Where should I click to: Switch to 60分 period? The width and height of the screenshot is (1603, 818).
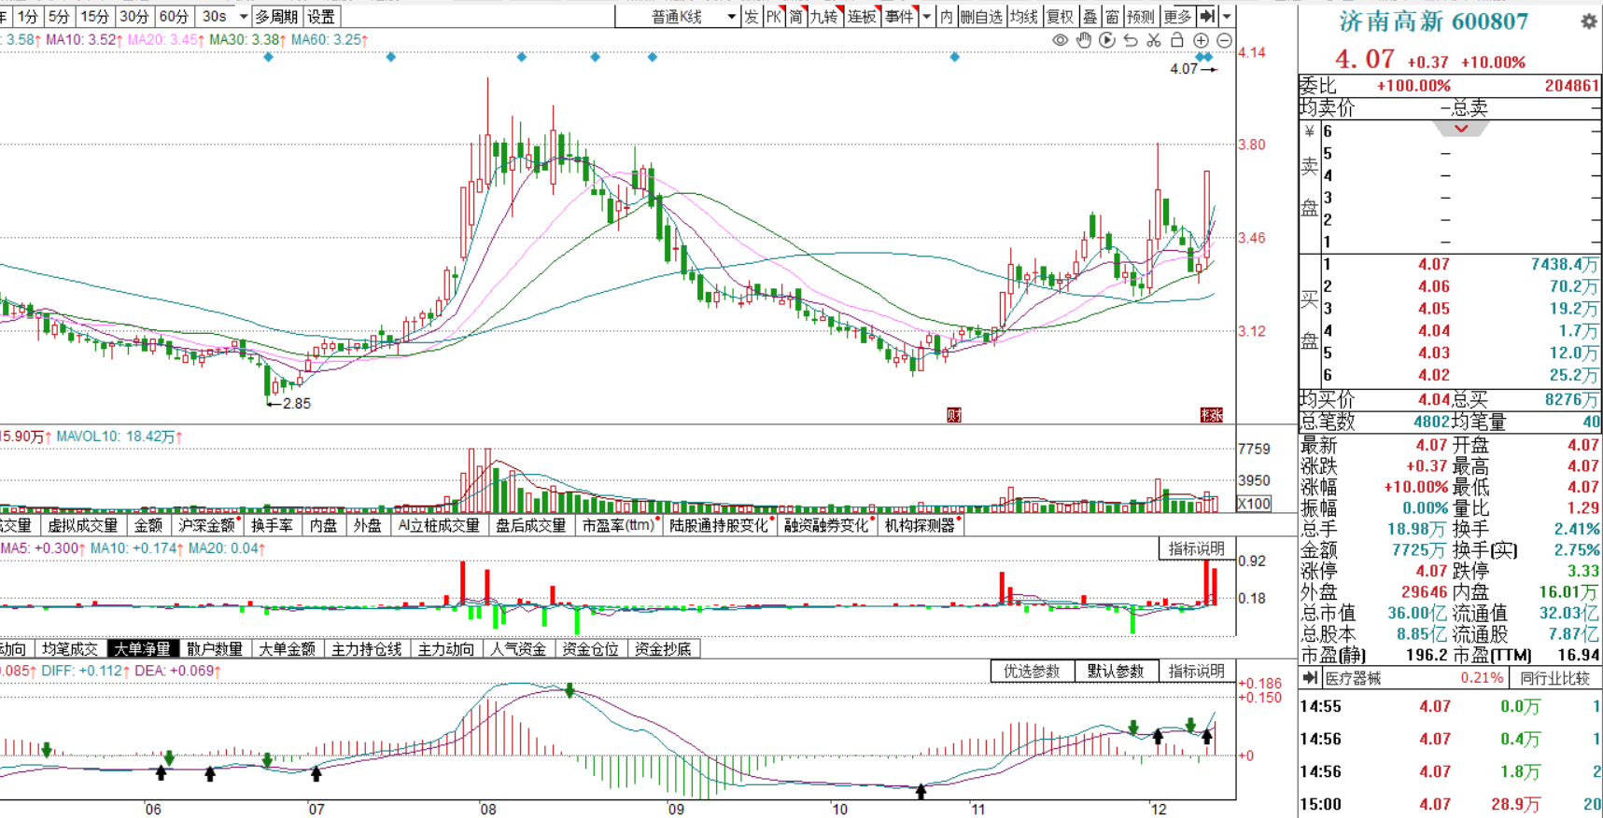tap(174, 17)
